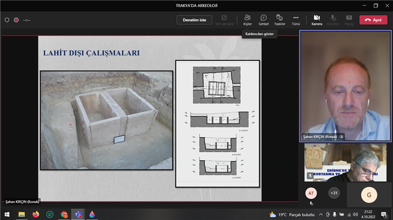Click the Microsoft Teams taskbar icon

point(78,215)
